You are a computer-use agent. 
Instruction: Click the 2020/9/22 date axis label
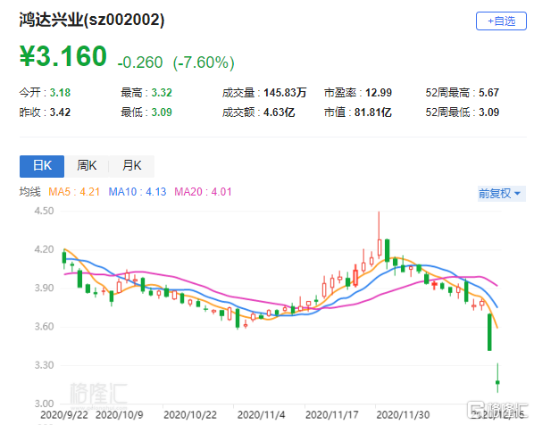pos(64,415)
